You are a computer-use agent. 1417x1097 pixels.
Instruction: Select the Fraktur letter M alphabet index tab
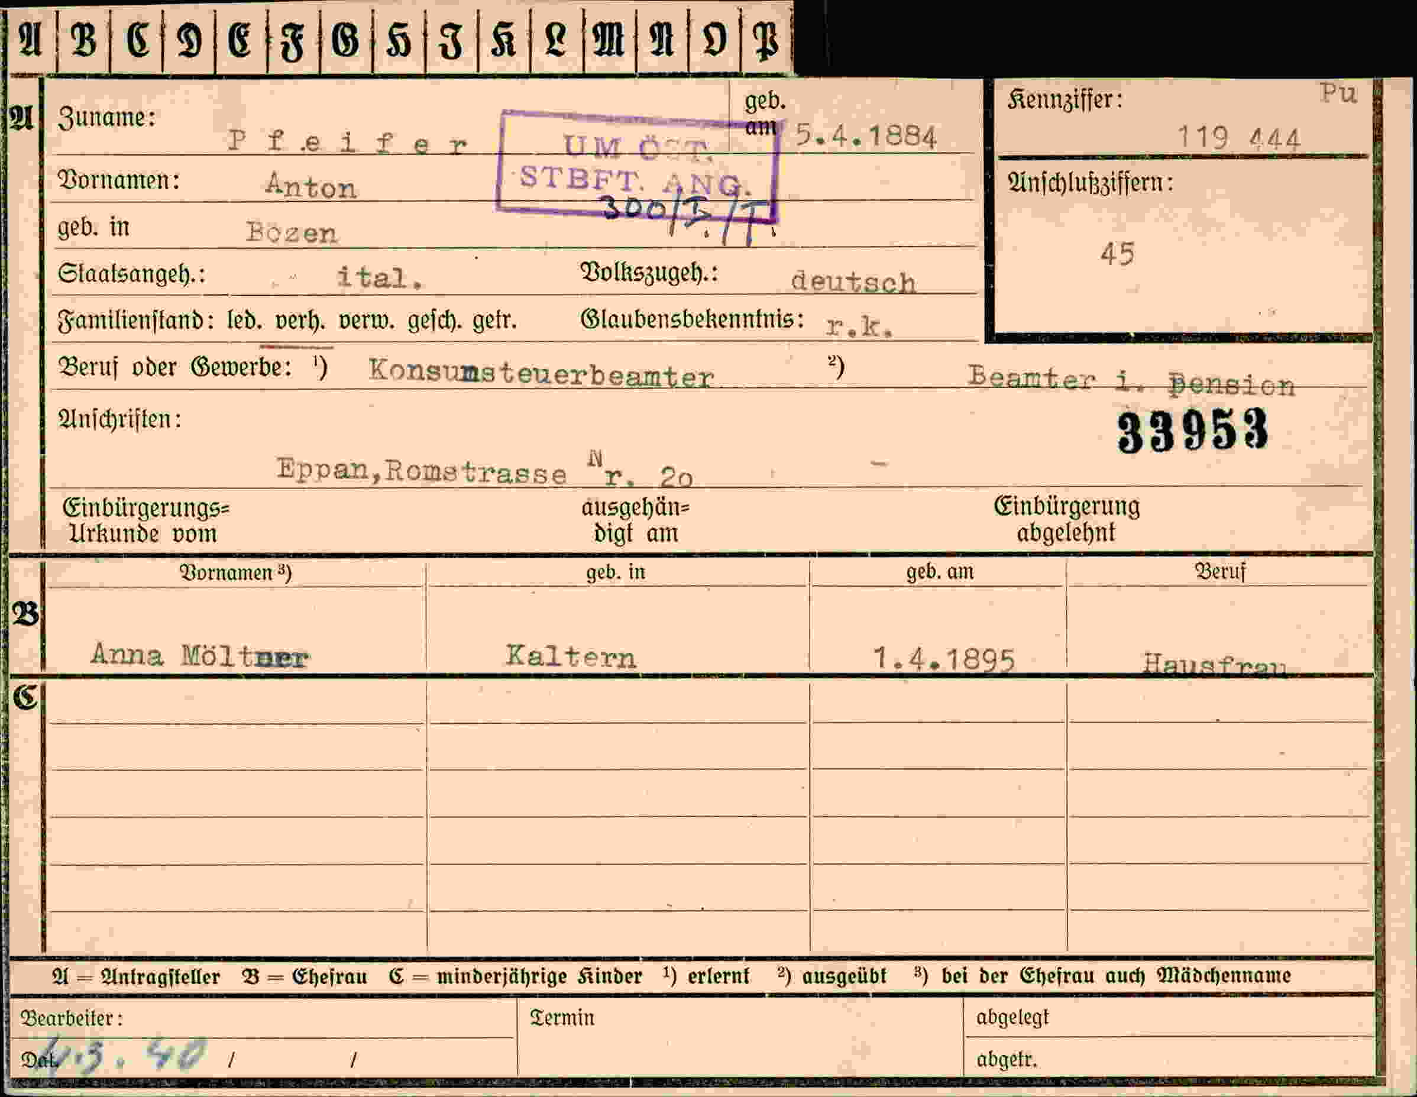609,40
